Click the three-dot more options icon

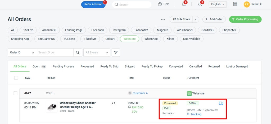163,20
